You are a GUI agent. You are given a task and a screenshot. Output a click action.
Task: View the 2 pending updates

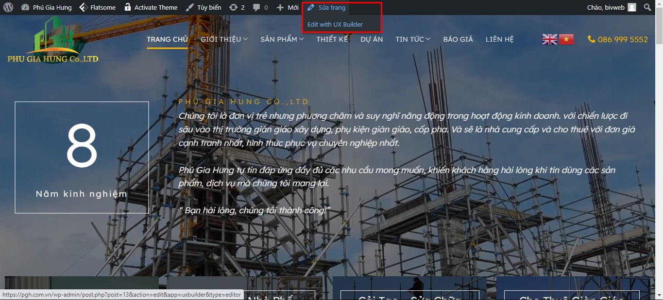(x=238, y=7)
